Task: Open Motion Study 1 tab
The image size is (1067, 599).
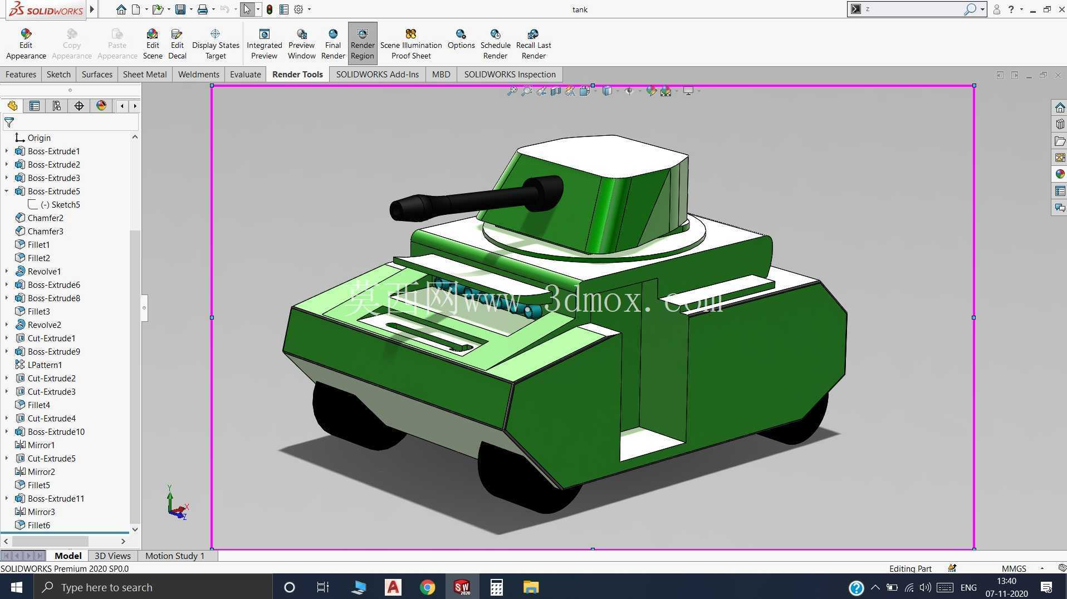Action: (x=175, y=556)
